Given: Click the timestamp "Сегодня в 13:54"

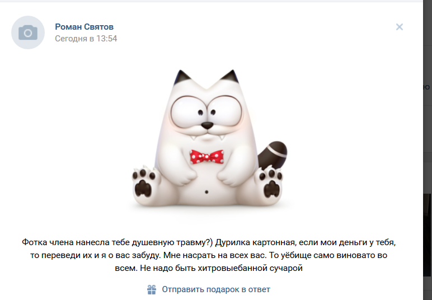Looking at the screenshot, I should pyautogui.click(x=86, y=38).
